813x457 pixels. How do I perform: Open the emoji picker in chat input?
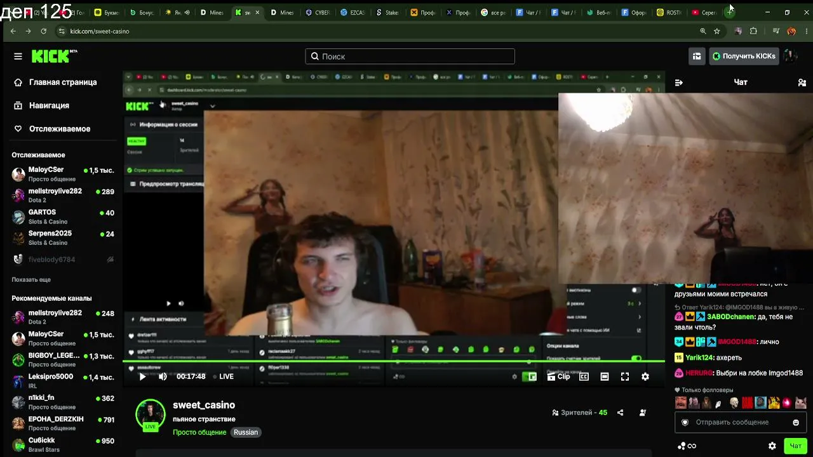click(x=796, y=423)
